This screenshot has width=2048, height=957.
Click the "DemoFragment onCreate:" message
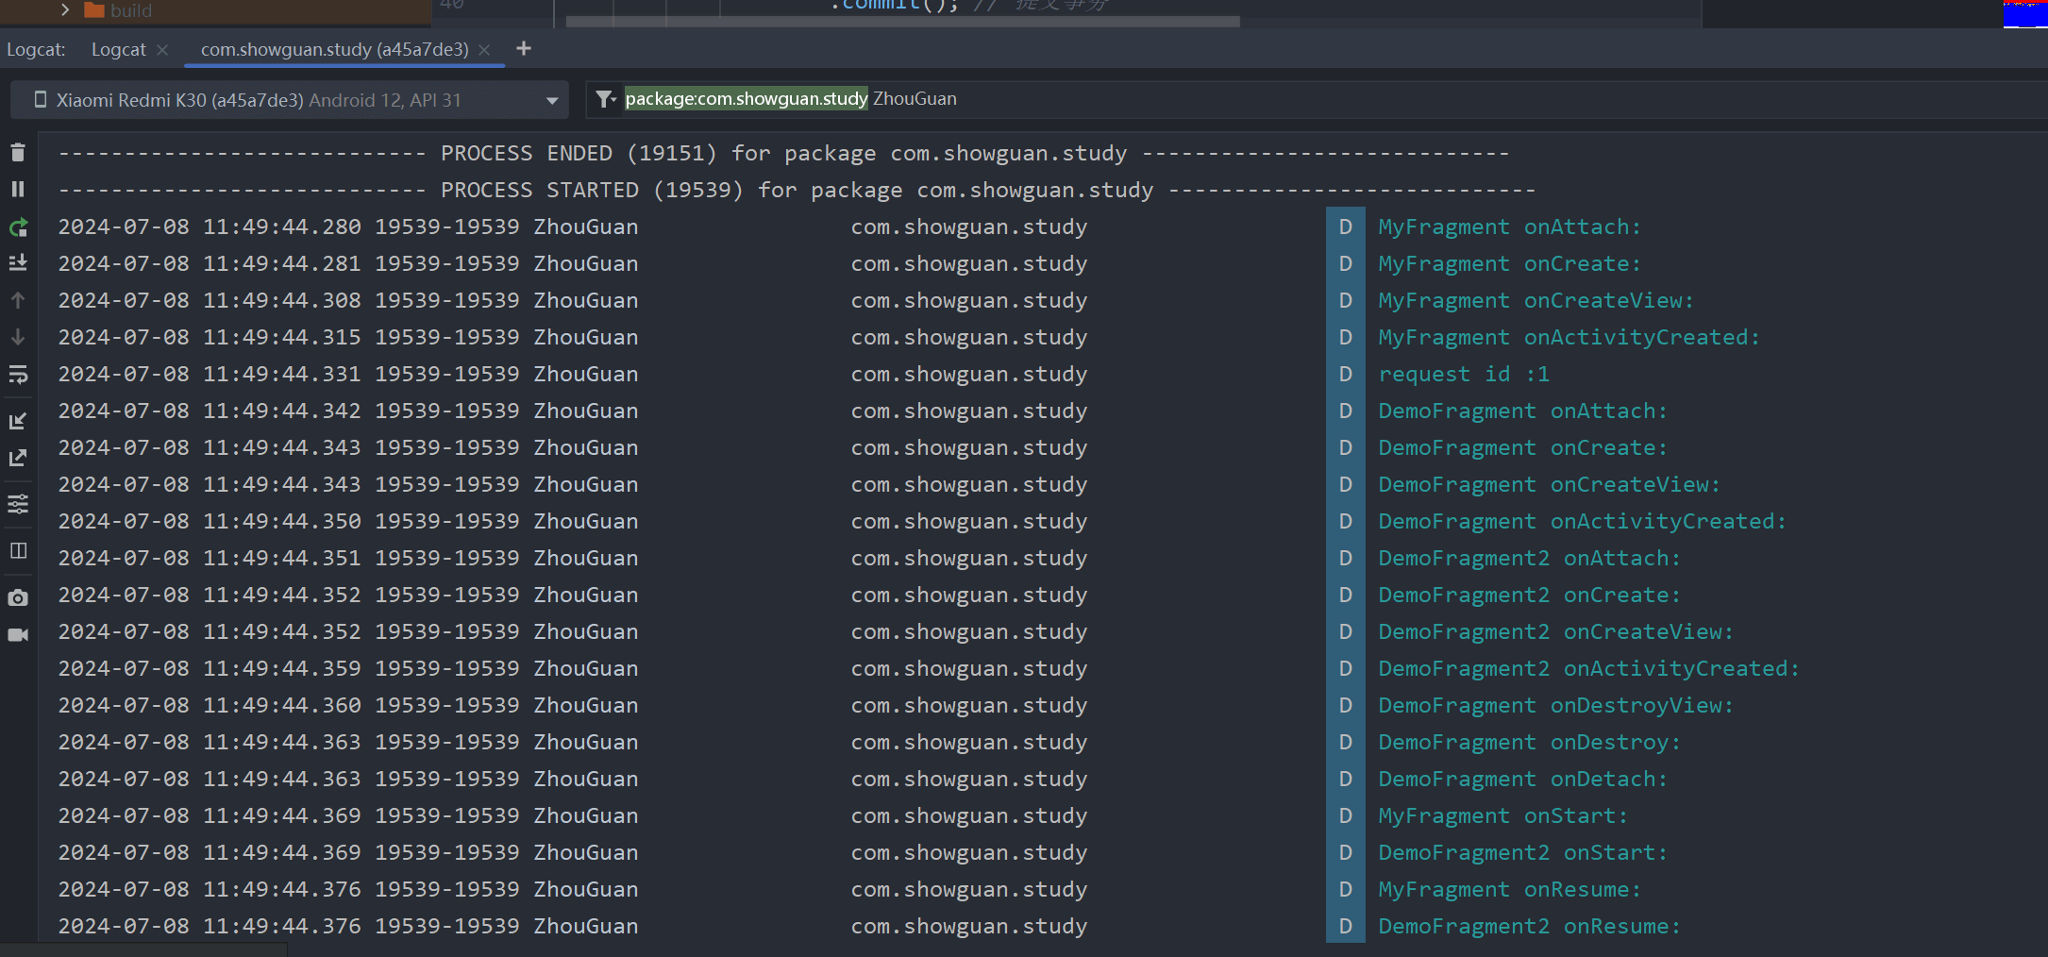[x=1523, y=447]
